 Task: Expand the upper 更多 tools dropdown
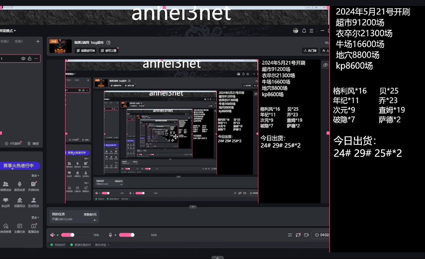pyautogui.click(x=35, y=175)
